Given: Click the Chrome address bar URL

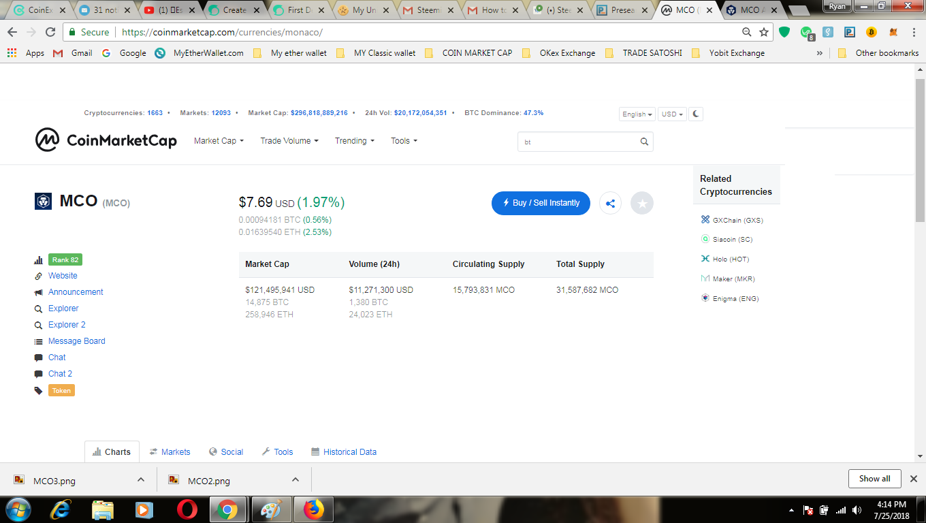Looking at the screenshot, I should click(x=222, y=32).
